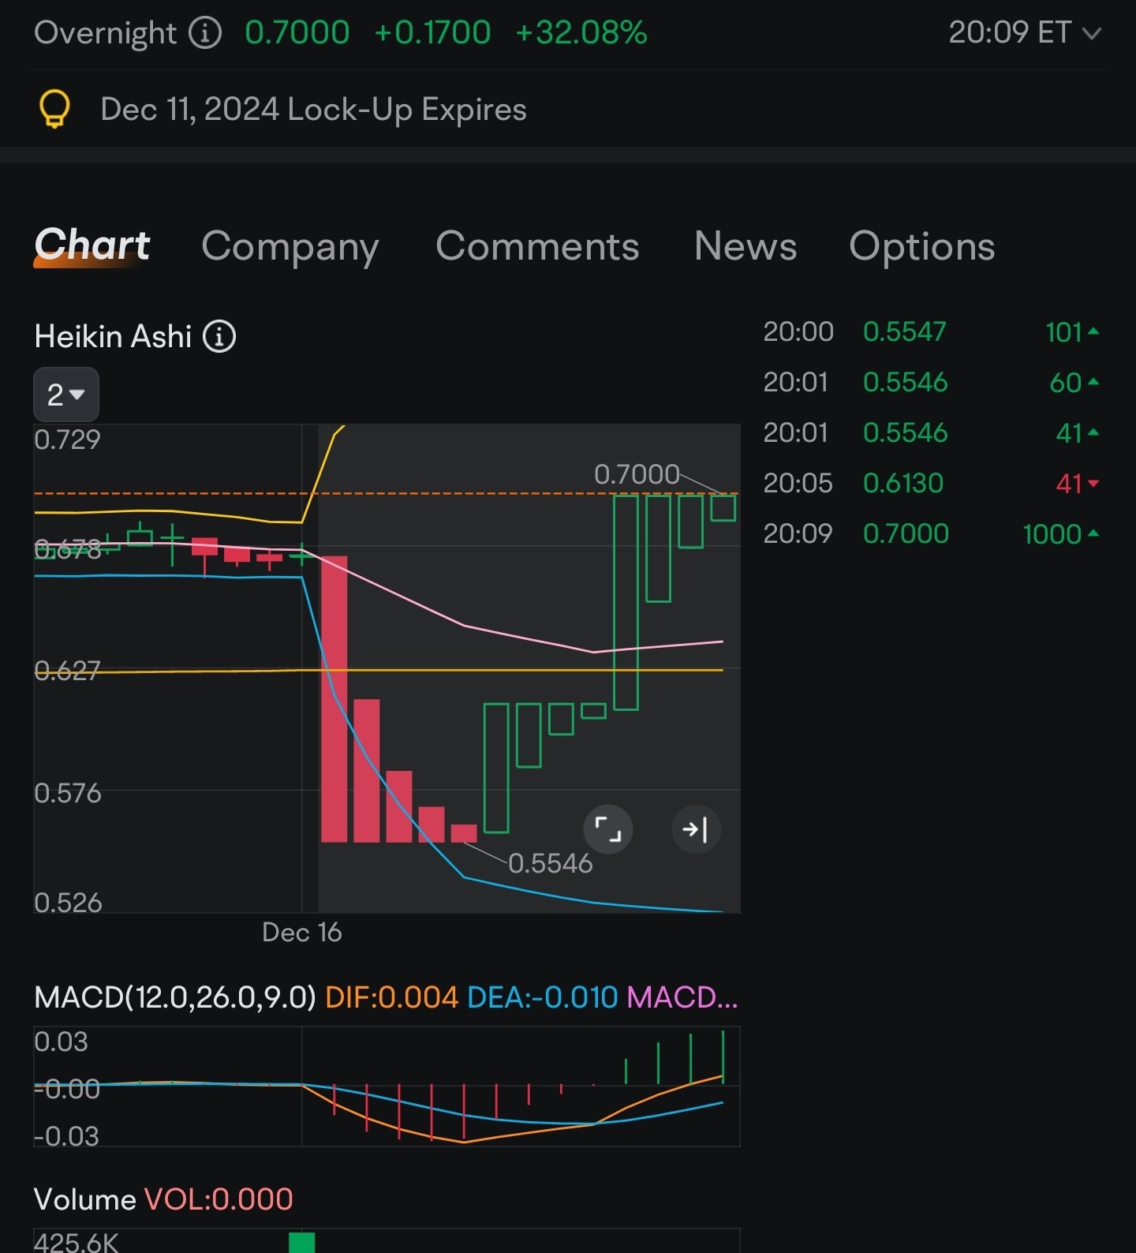The height and width of the screenshot is (1253, 1136).
Task: Tap the Overnight info icon
Action: click(205, 33)
